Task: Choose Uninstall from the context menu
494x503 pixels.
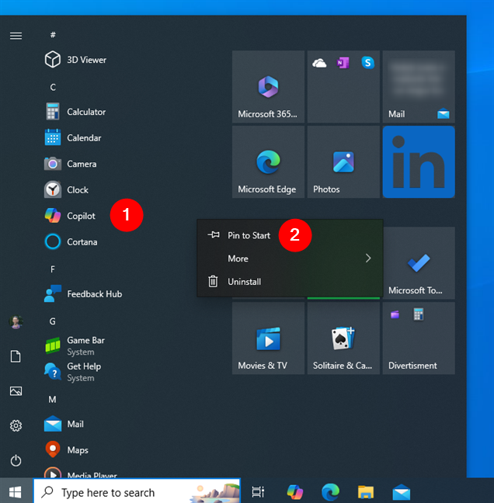Action: coord(244,282)
